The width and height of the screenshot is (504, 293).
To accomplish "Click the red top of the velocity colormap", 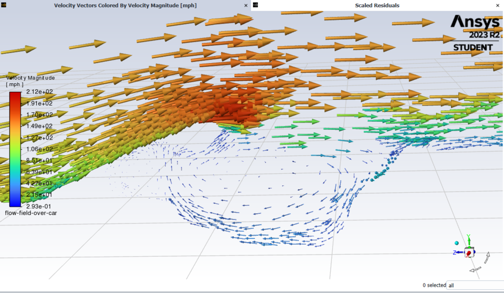I will click(x=15, y=96).
